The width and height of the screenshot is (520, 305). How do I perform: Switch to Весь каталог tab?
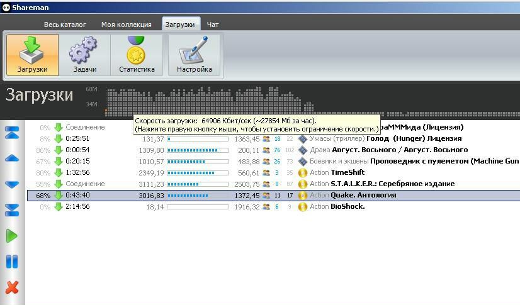[65, 25]
